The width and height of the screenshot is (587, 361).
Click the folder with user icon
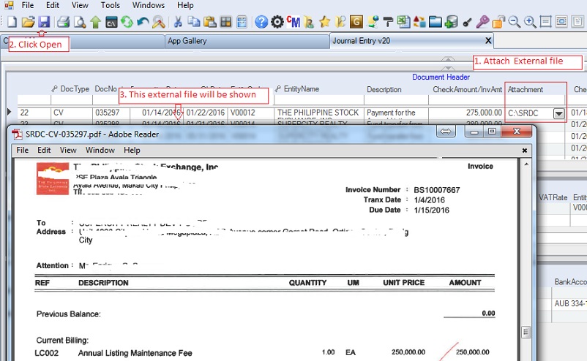[309, 22]
